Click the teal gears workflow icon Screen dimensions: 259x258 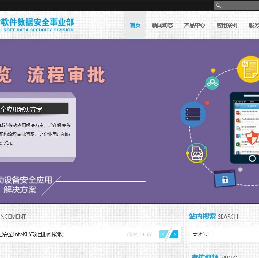(x=212, y=83)
